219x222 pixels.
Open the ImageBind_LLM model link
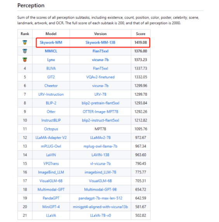point(51,172)
